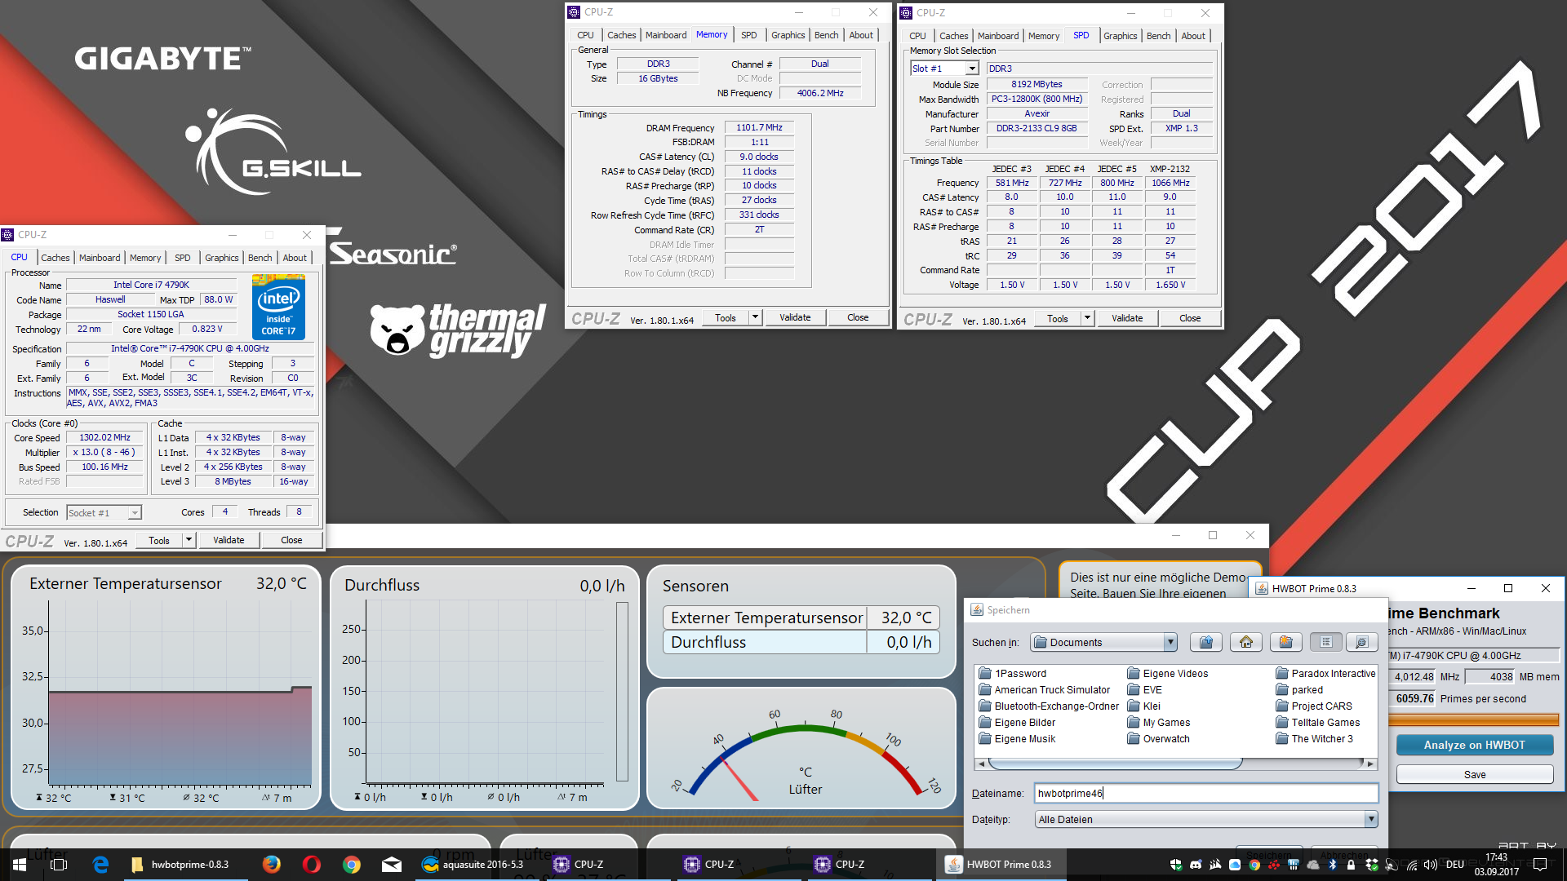Select the My Games folder

pyautogui.click(x=1159, y=722)
